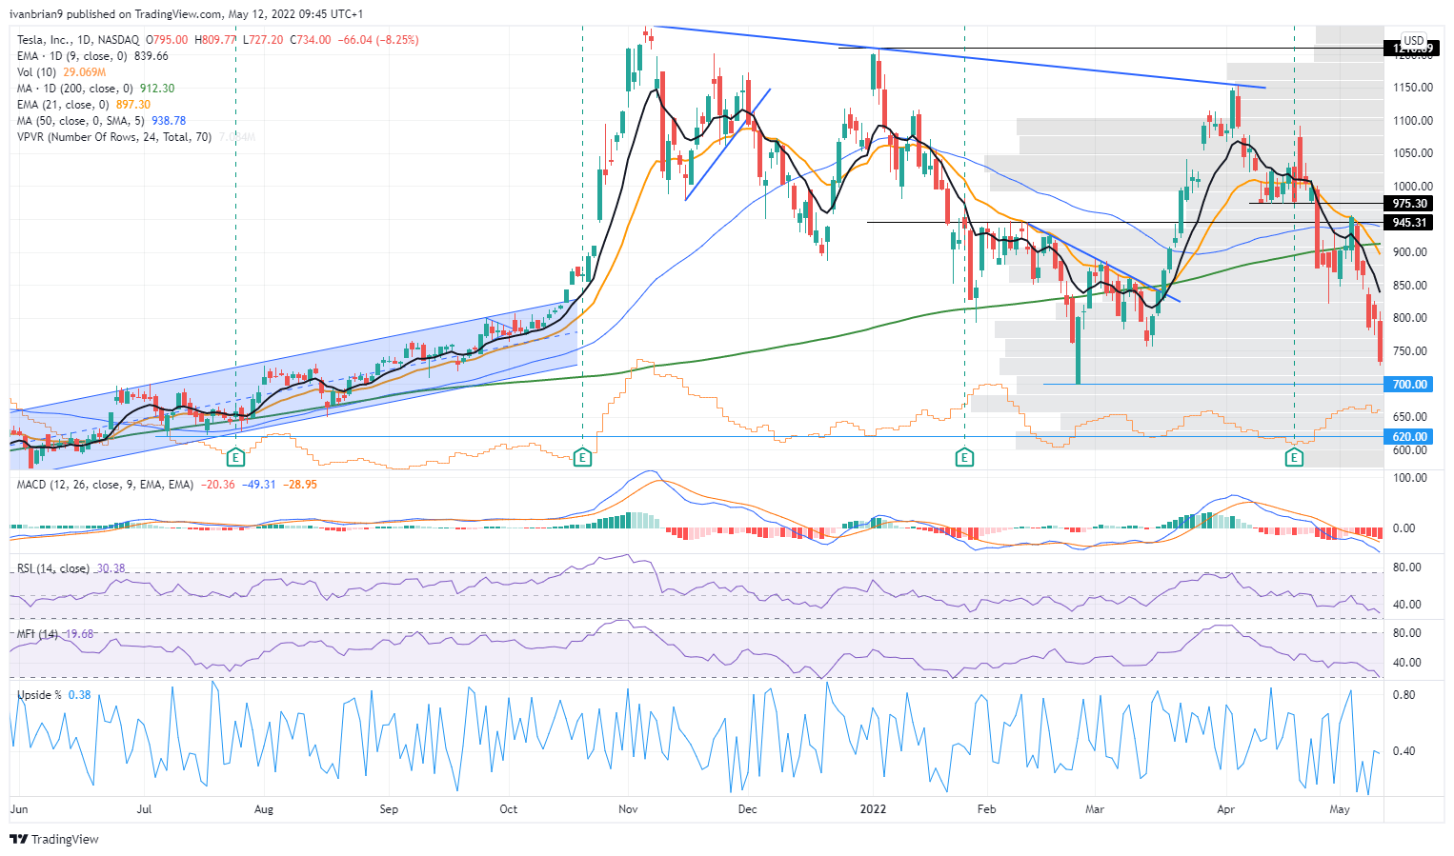Click the 1150.00 value on price axis

[x=1413, y=88]
